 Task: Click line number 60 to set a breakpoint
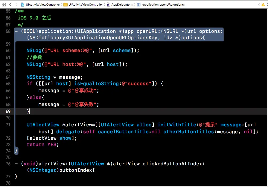coord(8,50)
